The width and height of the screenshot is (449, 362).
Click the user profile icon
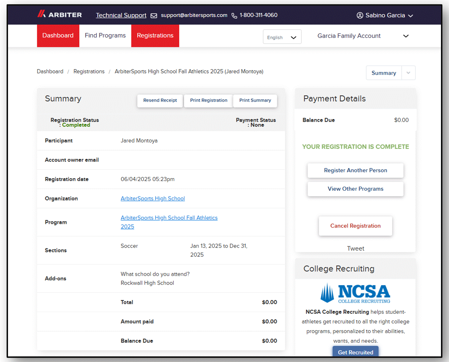(x=360, y=15)
